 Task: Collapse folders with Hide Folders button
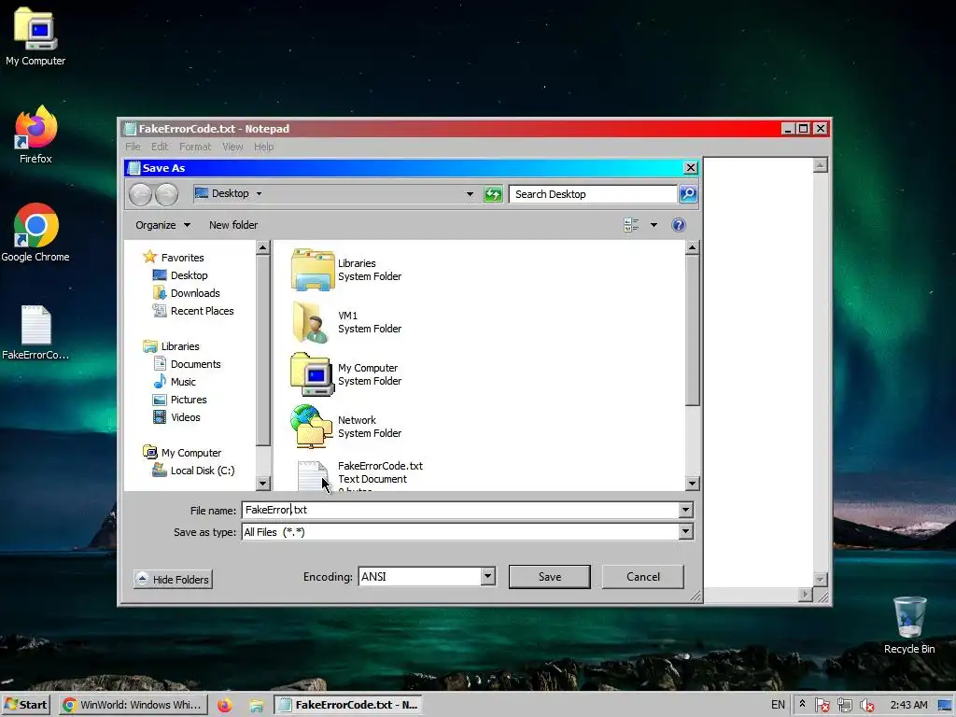173,579
